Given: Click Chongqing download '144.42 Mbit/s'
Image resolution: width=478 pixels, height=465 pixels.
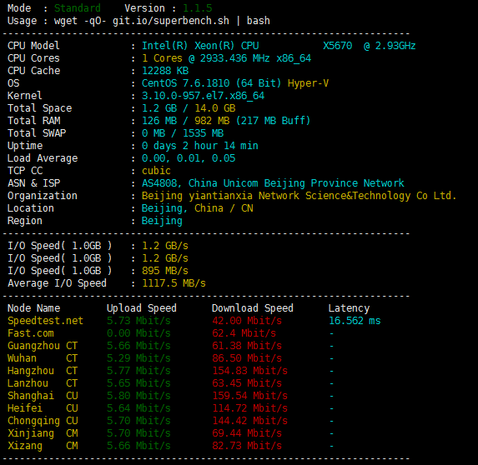Looking at the screenshot, I should 249,421.
